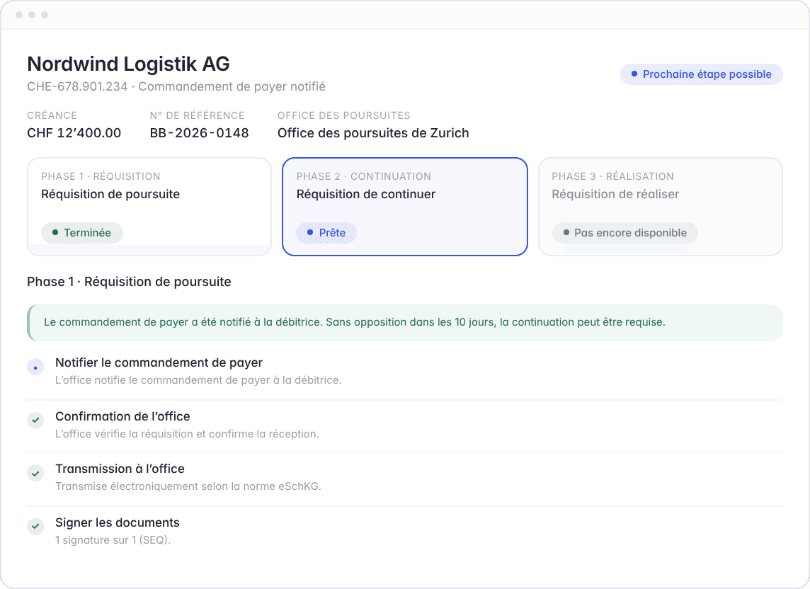Click the text L'office vérifie la réquisition
810x589 pixels.
(x=187, y=433)
